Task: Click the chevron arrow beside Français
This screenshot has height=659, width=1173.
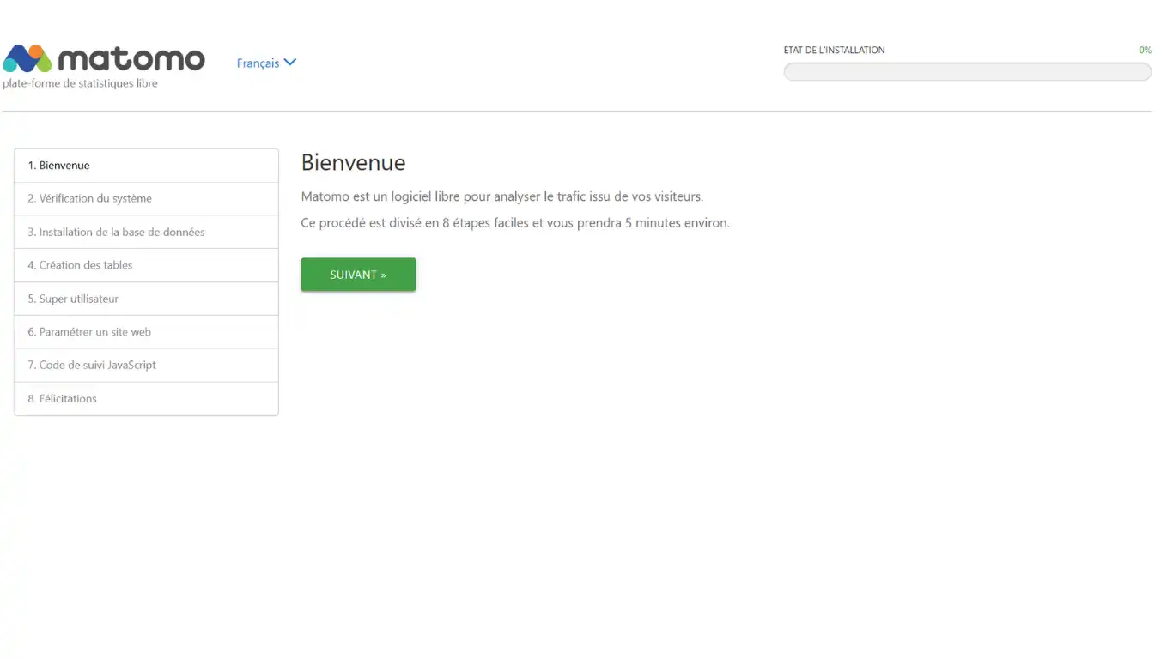Action: (x=290, y=63)
